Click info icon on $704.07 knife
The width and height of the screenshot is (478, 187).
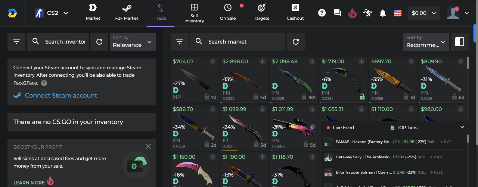coord(213,61)
